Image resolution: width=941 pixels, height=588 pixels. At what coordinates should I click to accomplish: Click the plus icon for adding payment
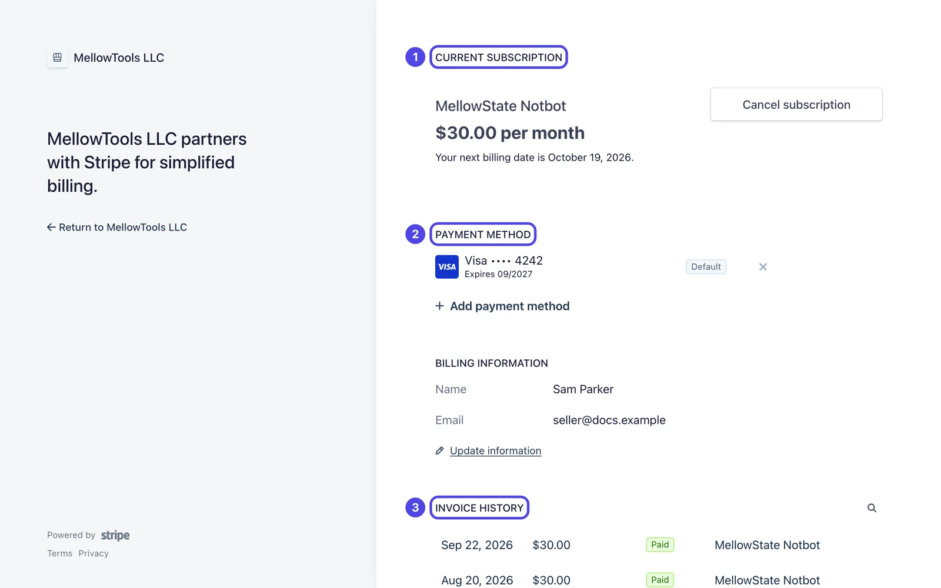pos(439,306)
